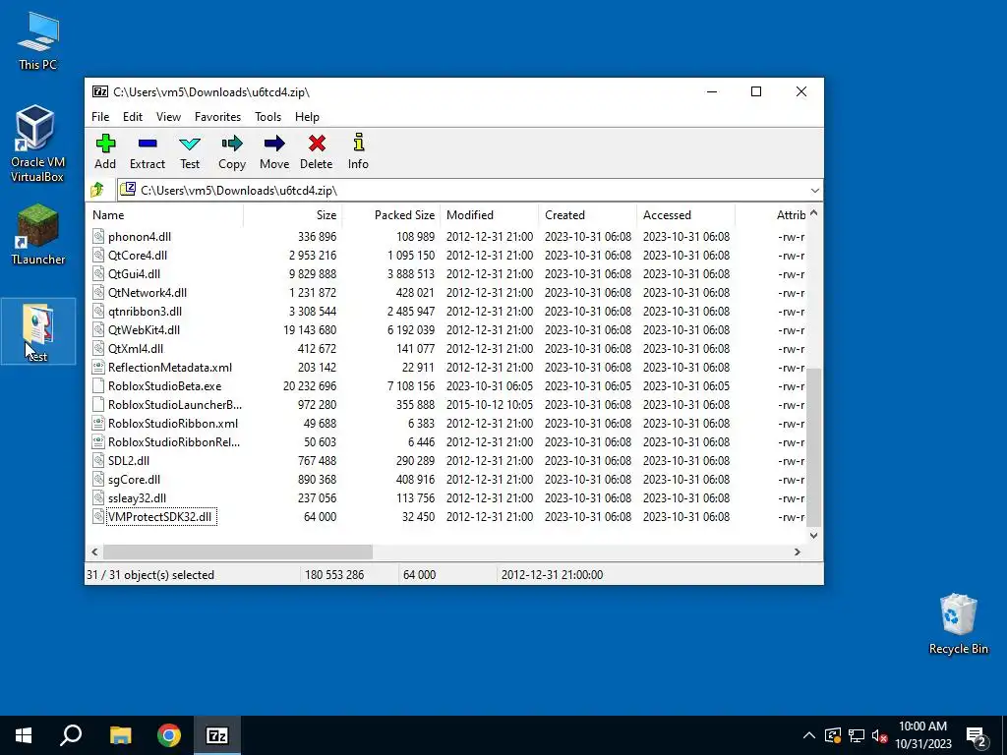
Task: Click vertical scrollbar down arrow
Action: tap(813, 536)
